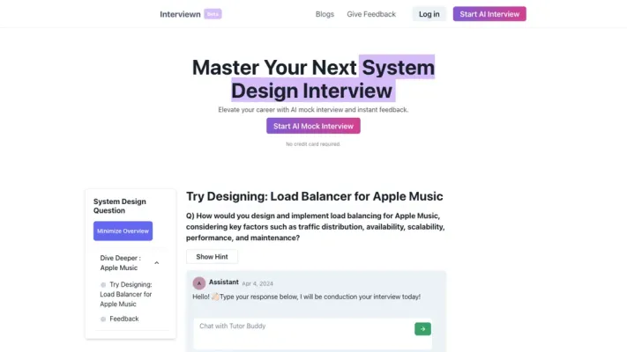Open Try Designing: Load Balancer sidebar item
The width and height of the screenshot is (627, 352).
(x=131, y=294)
